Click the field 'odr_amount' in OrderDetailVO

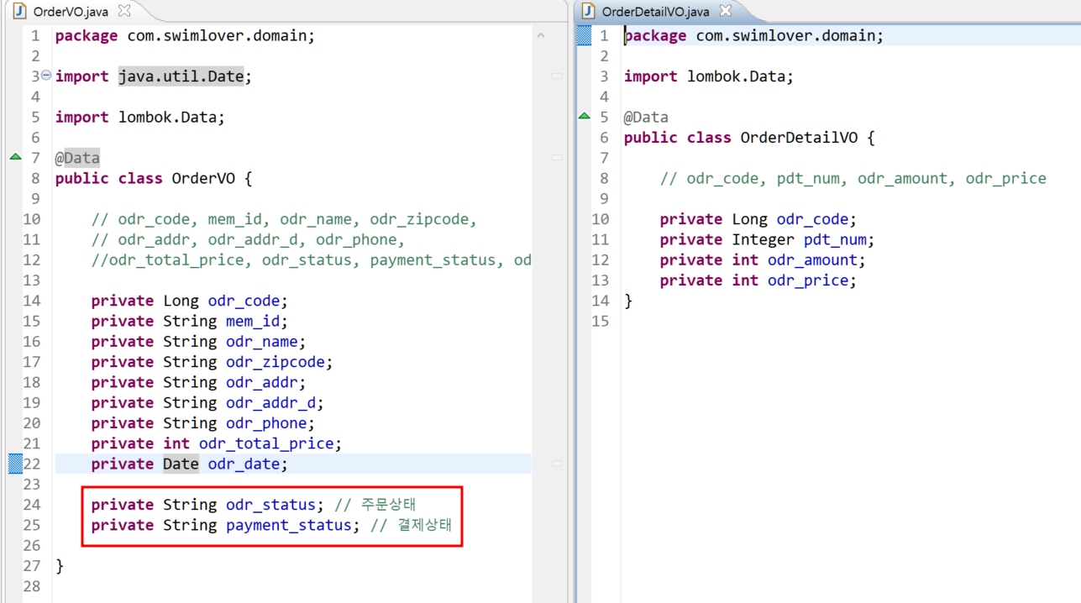[x=812, y=260]
